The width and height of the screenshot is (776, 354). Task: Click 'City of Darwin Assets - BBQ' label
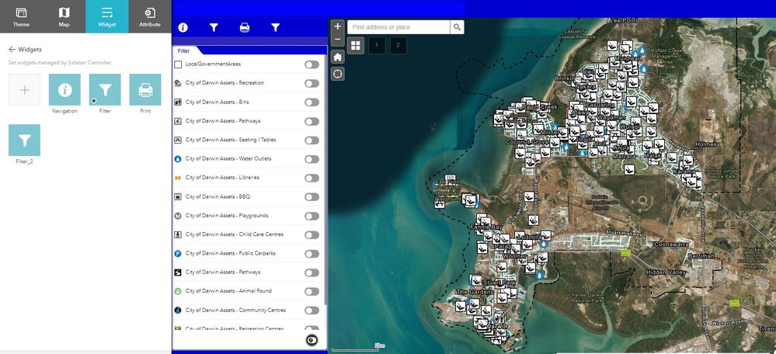217,196
